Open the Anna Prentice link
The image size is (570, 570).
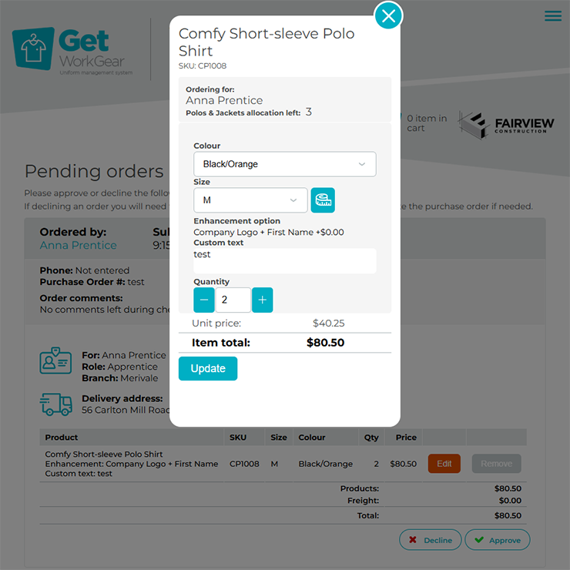tap(79, 245)
